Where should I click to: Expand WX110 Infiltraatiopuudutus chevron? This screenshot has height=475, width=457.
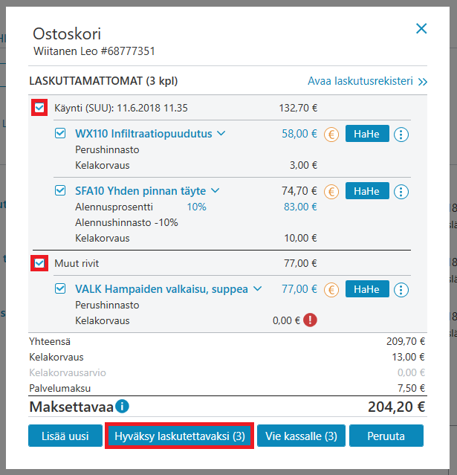pyautogui.click(x=221, y=133)
